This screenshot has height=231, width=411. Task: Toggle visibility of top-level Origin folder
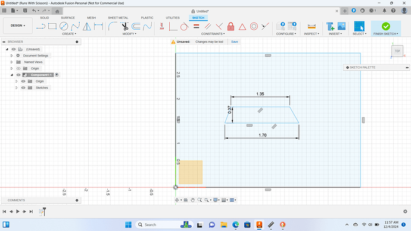(18, 68)
